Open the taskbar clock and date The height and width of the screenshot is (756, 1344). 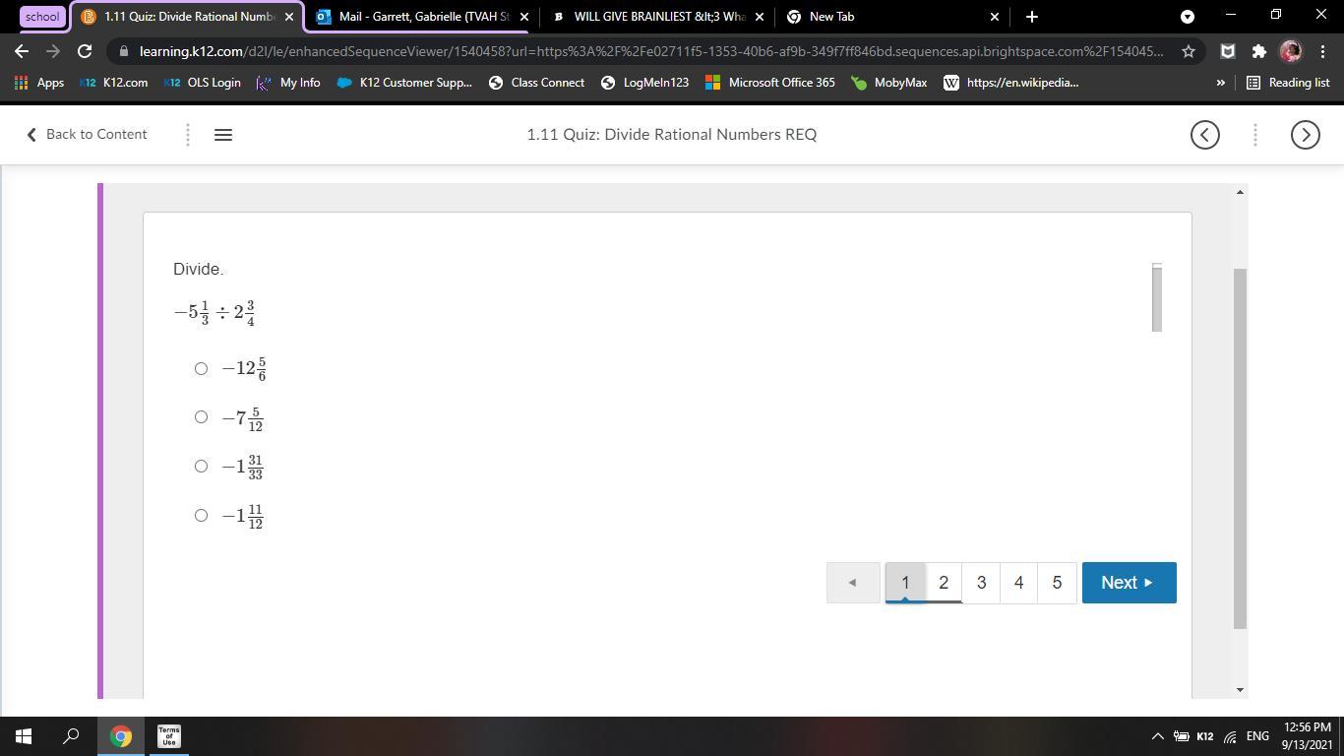1308,736
